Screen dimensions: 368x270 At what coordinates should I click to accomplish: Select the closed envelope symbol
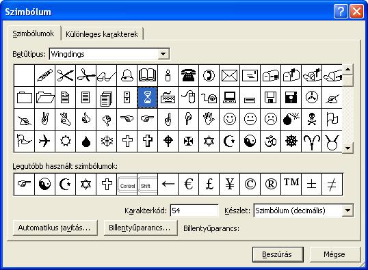(x=230, y=76)
